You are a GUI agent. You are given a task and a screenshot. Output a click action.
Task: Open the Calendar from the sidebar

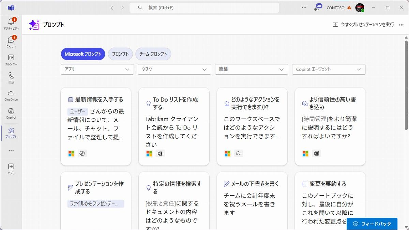coord(11,59)
